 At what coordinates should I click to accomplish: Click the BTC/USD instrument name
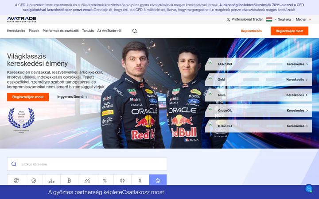[225, 126]
